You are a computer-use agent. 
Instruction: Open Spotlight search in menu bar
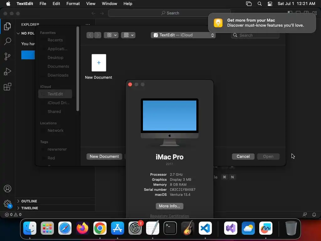point(259,4)
